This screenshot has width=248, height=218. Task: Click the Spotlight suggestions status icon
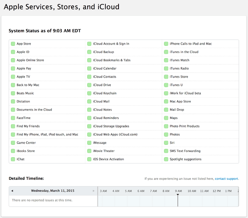coord(166,159)
